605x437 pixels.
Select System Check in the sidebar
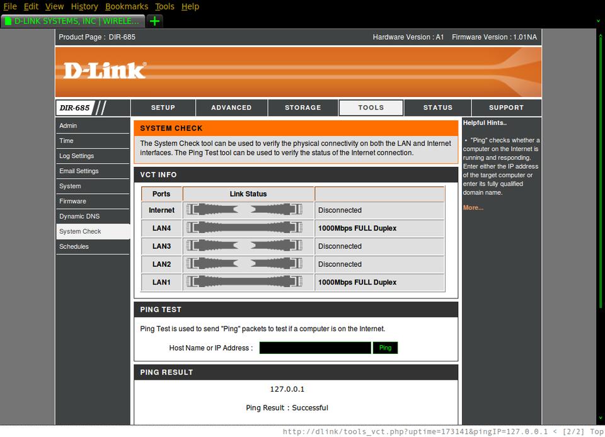point(93,231)
